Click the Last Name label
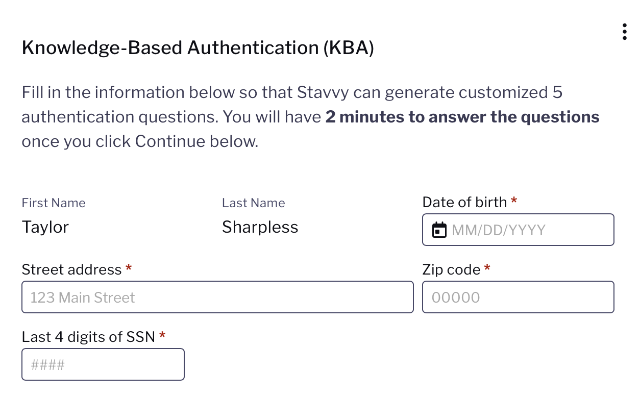 254,203
